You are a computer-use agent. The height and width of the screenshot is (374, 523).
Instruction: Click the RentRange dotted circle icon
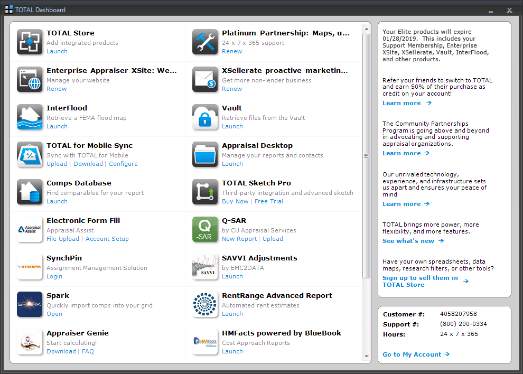tap(205, 305)
